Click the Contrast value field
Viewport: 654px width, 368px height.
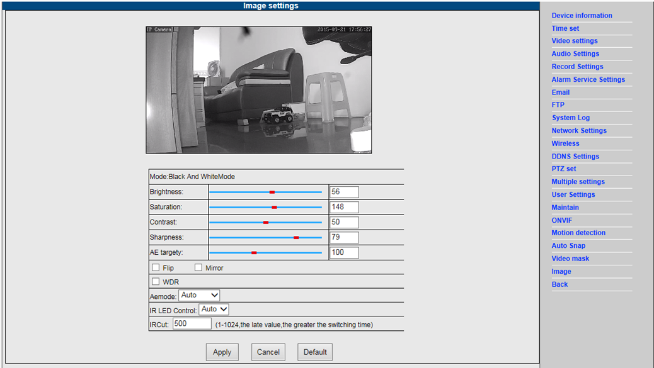pos(344,222)
